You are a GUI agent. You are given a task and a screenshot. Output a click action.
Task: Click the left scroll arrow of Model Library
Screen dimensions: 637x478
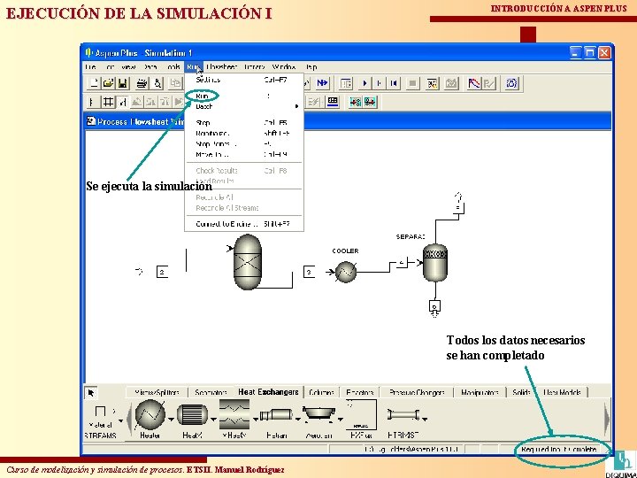coord(129,419)
